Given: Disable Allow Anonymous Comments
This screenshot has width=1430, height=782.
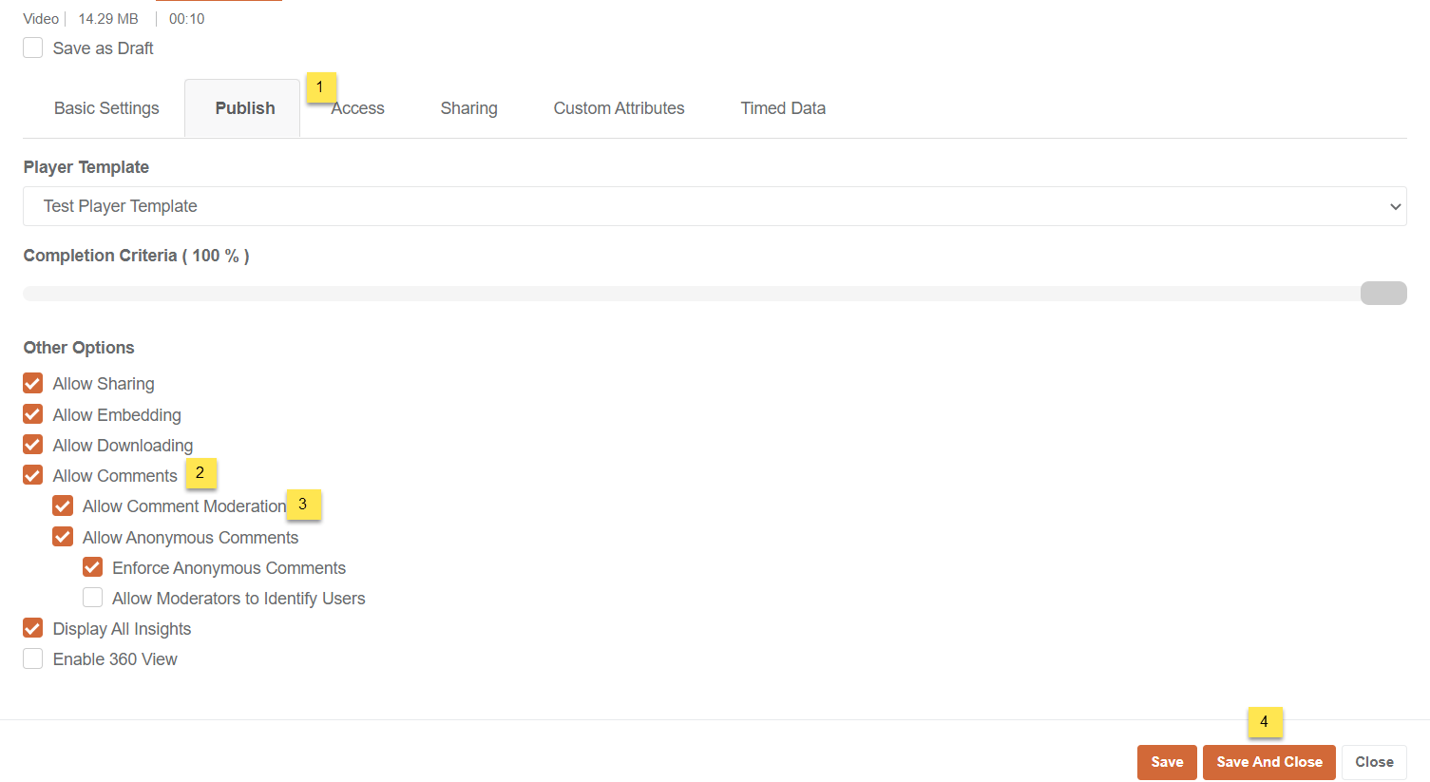Looking at the screenshot, I should (63, 538).
